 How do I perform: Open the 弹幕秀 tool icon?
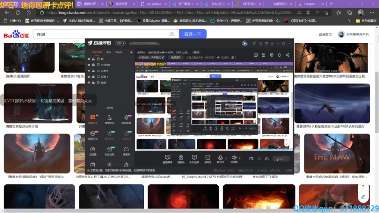pyautogui.click(x=126, y=151)
